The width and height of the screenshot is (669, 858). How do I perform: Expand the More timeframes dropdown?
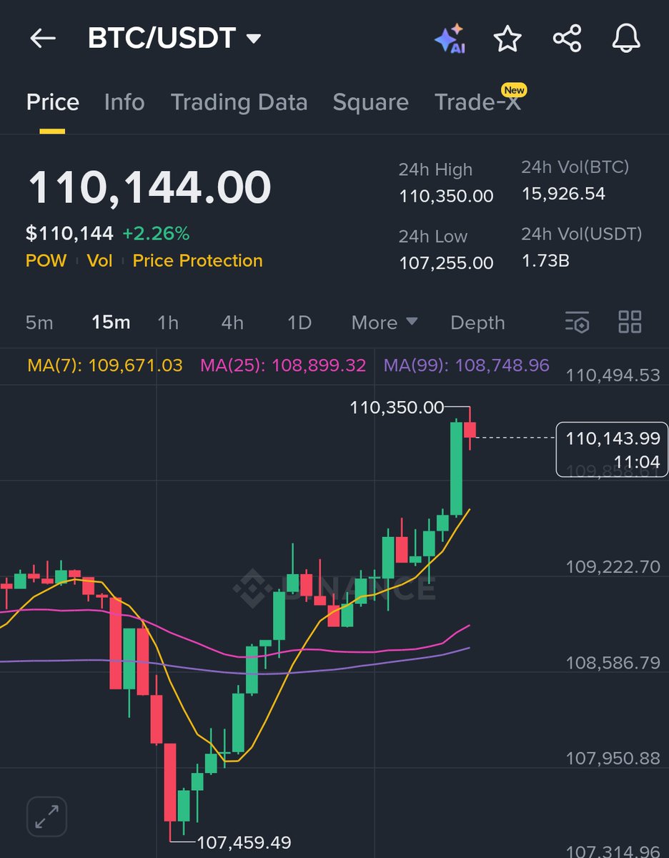pyautogui.click(x=384, y=322)
